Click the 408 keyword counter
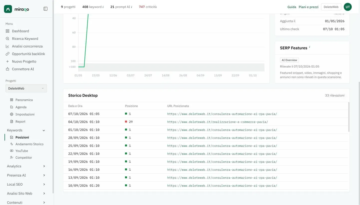360x205 pixels. click(93, 7)
